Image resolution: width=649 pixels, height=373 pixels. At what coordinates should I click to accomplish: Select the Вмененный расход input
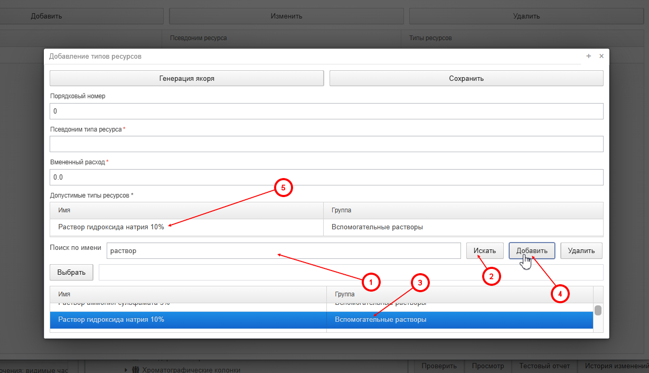click(x=326, y=177)
